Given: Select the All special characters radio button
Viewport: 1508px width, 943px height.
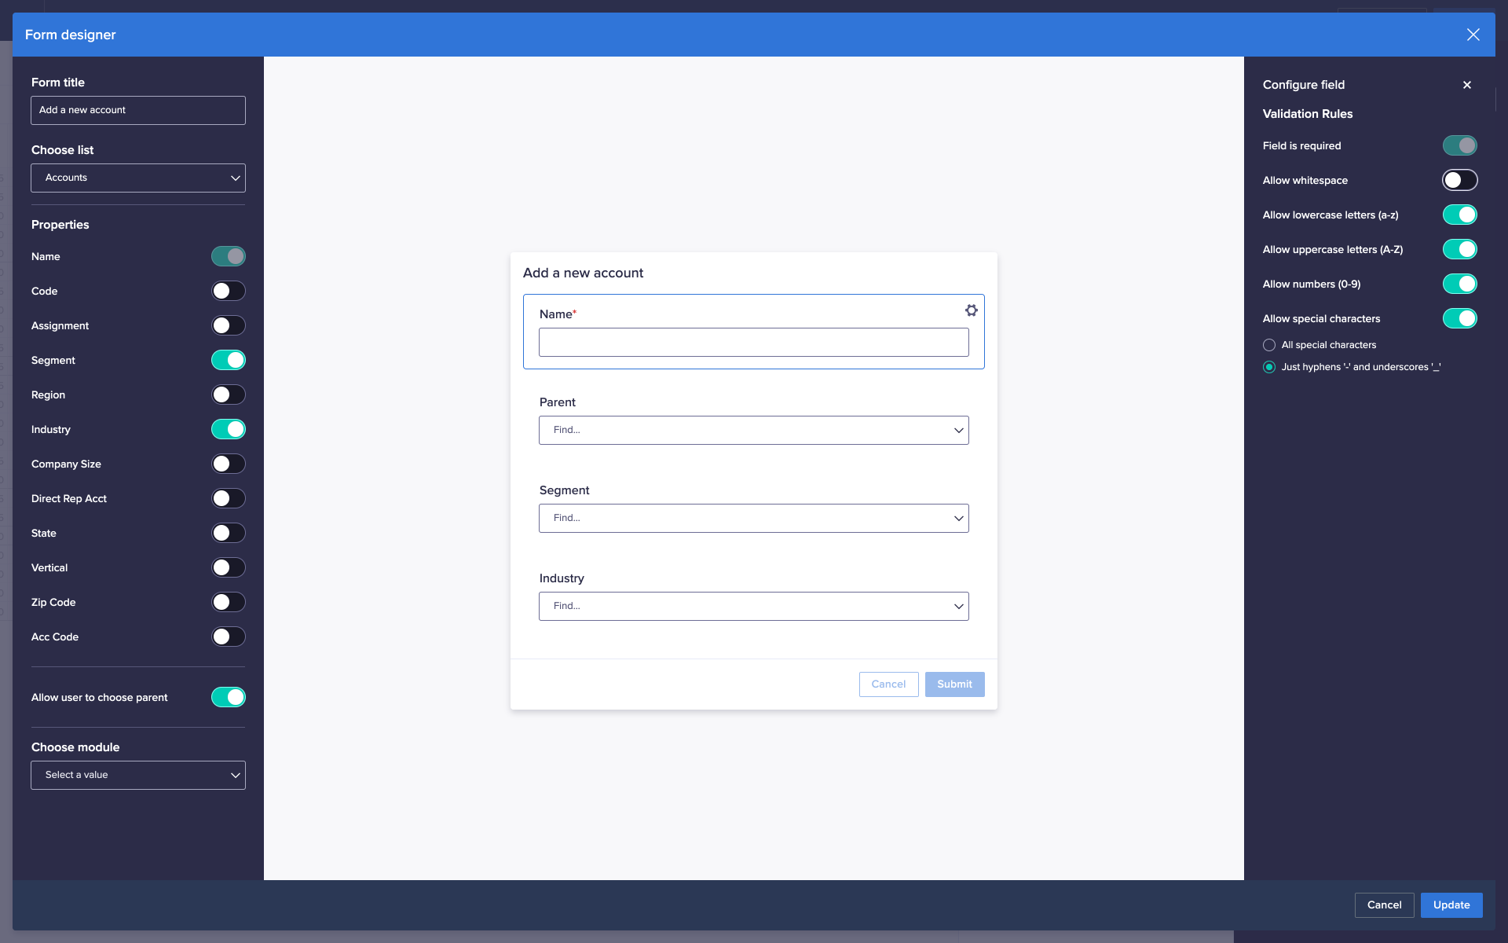Looking at the screenshot, I should 1269,345.
